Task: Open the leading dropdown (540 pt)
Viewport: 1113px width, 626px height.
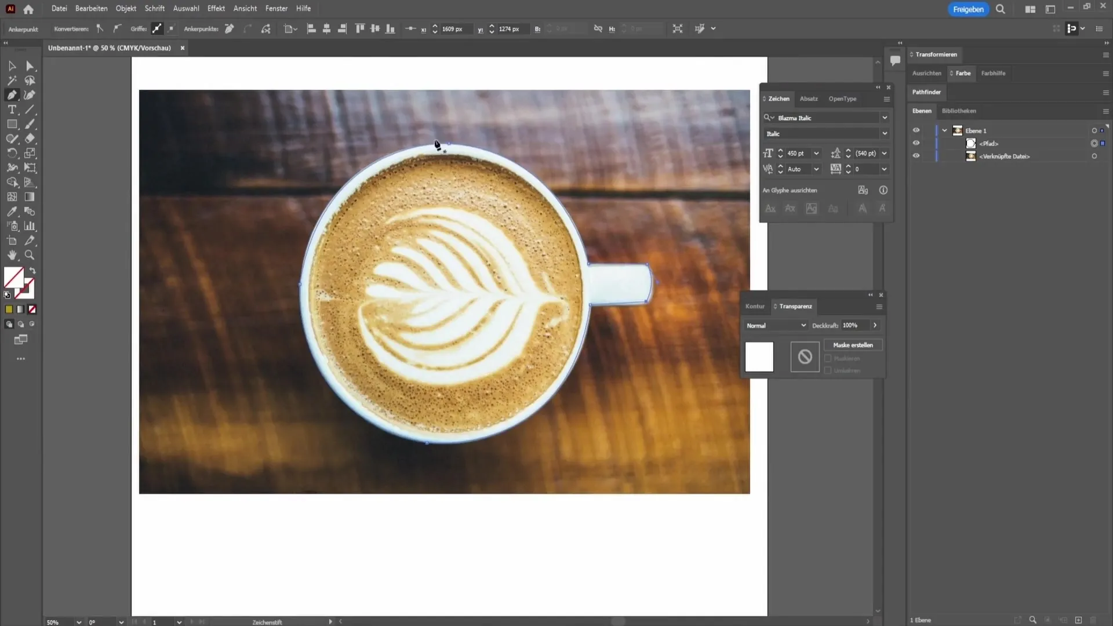Action: (885, 154)
